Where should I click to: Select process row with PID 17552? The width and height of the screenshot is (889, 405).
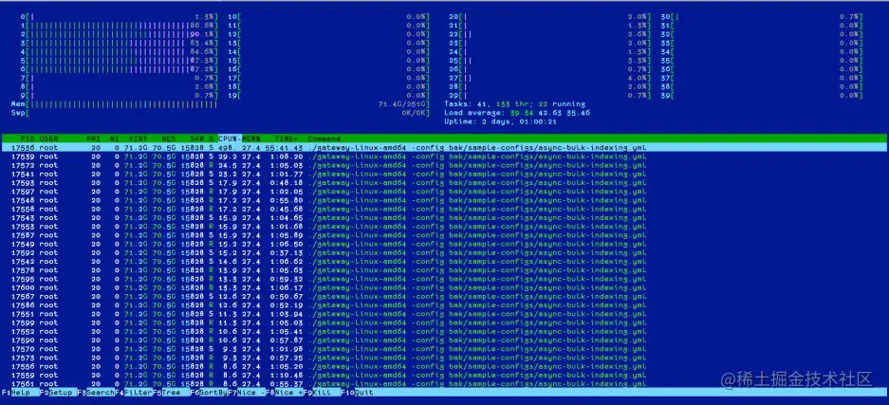[444, 331]
